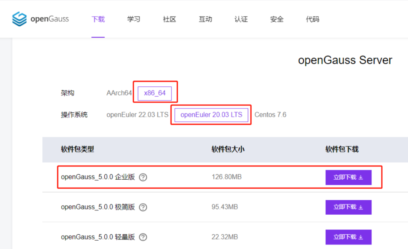
Task: Open the 互动 navigation menu
Action: click(x=205, y=19)
